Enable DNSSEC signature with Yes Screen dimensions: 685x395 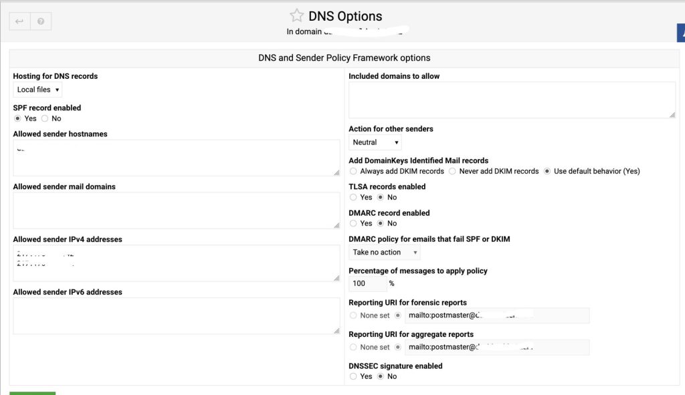[x=353, y=376]
